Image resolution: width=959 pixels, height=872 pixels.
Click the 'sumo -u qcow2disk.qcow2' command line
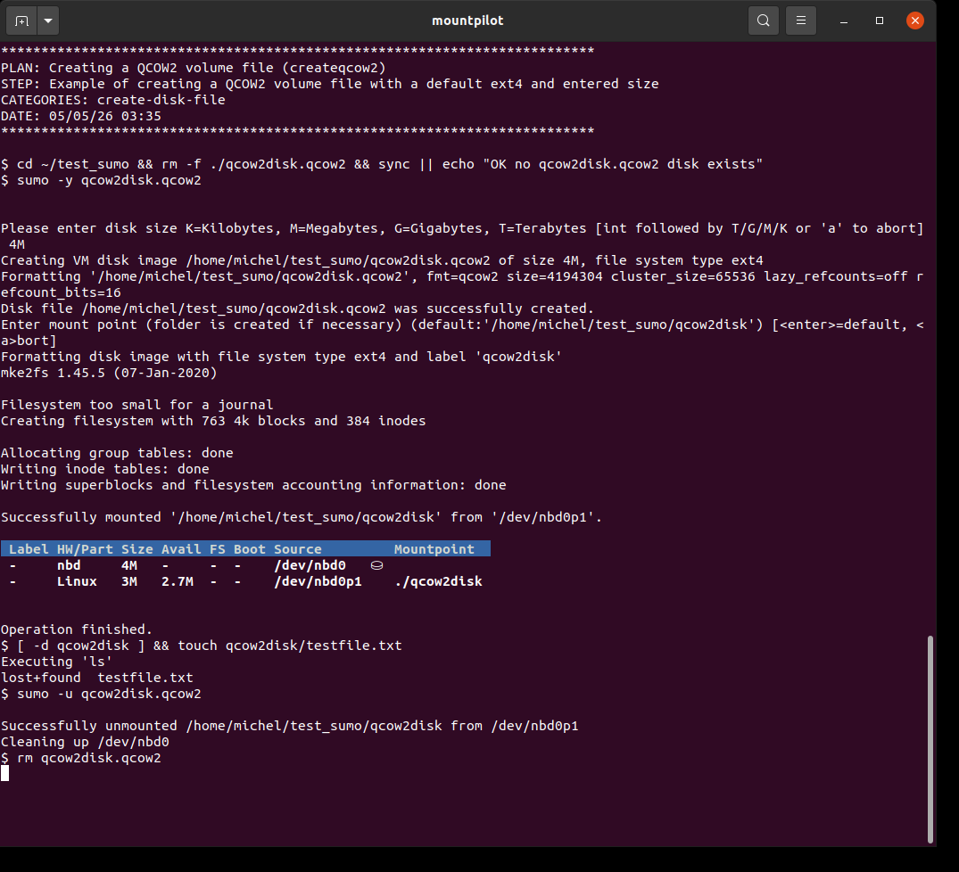[101, 694]
